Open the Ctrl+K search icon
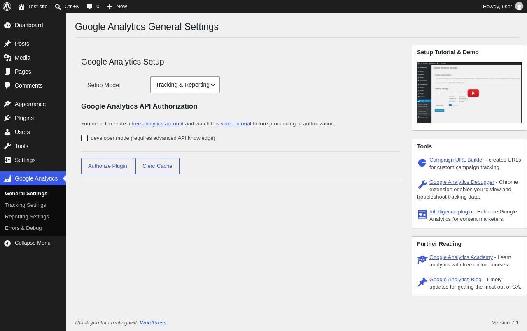 coord(58,7)
